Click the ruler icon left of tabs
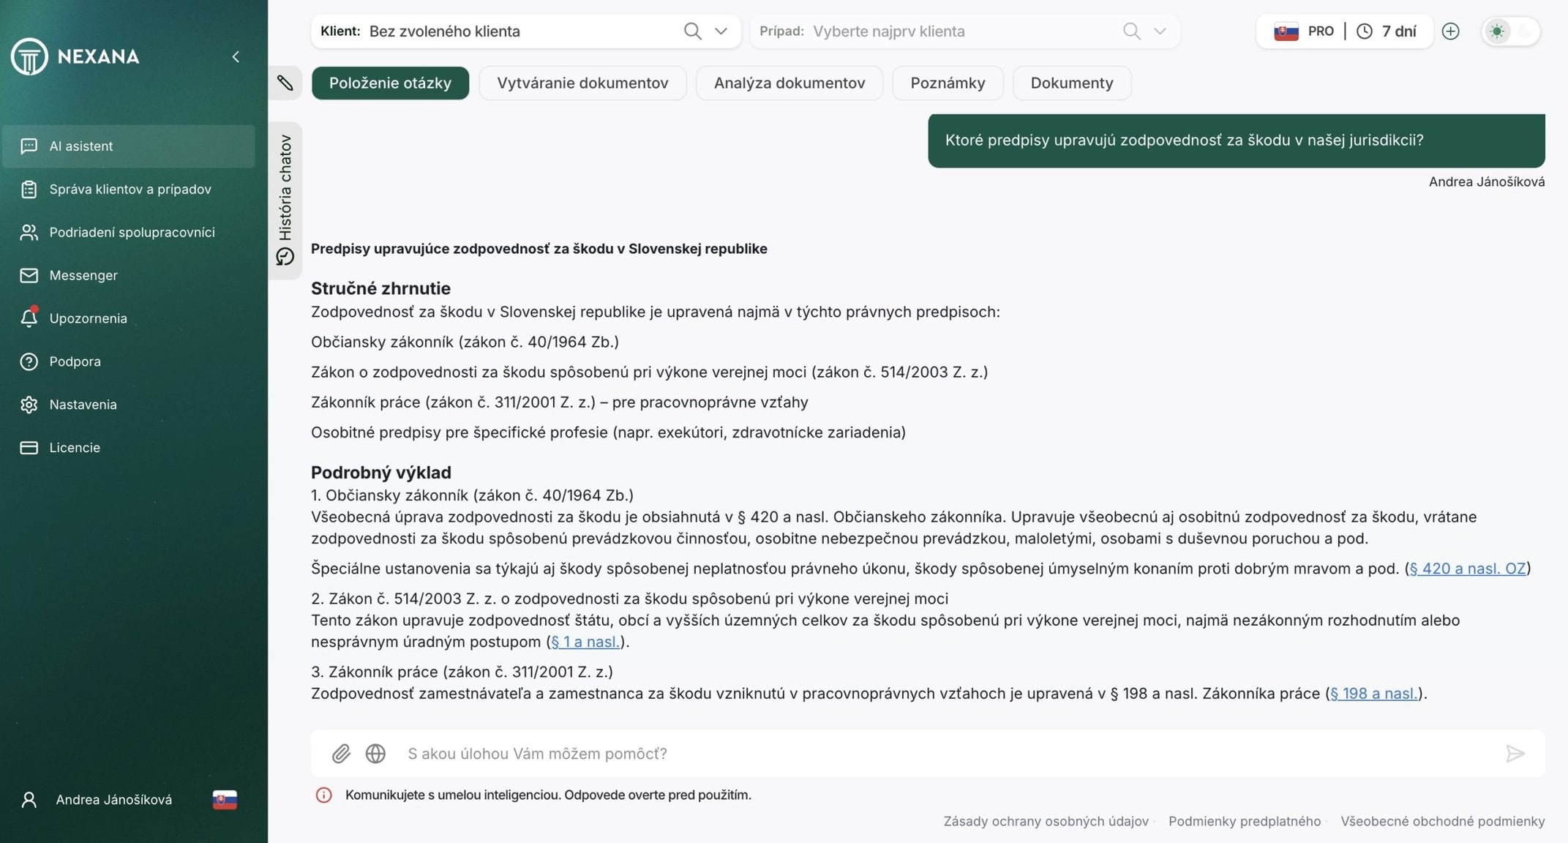The height and width of the screenshot is (843, 1568). point(285,83)
